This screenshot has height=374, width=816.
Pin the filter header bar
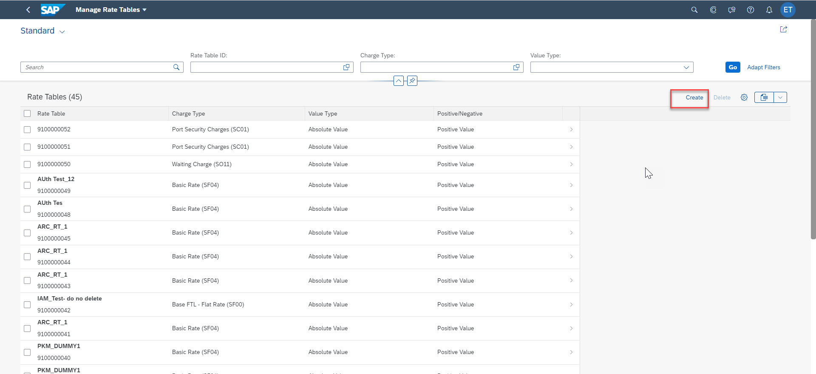pyautogui.click(x=412, y=81)
